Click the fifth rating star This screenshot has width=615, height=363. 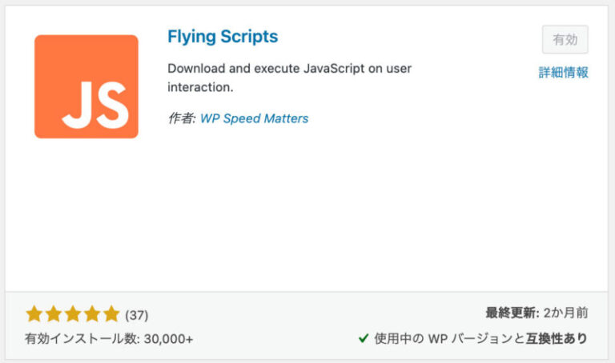(x=111, y=313)
